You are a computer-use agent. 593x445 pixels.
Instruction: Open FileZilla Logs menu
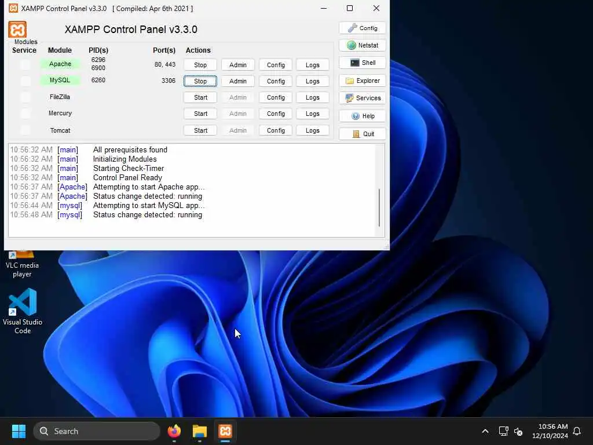(x=312, y=97)
